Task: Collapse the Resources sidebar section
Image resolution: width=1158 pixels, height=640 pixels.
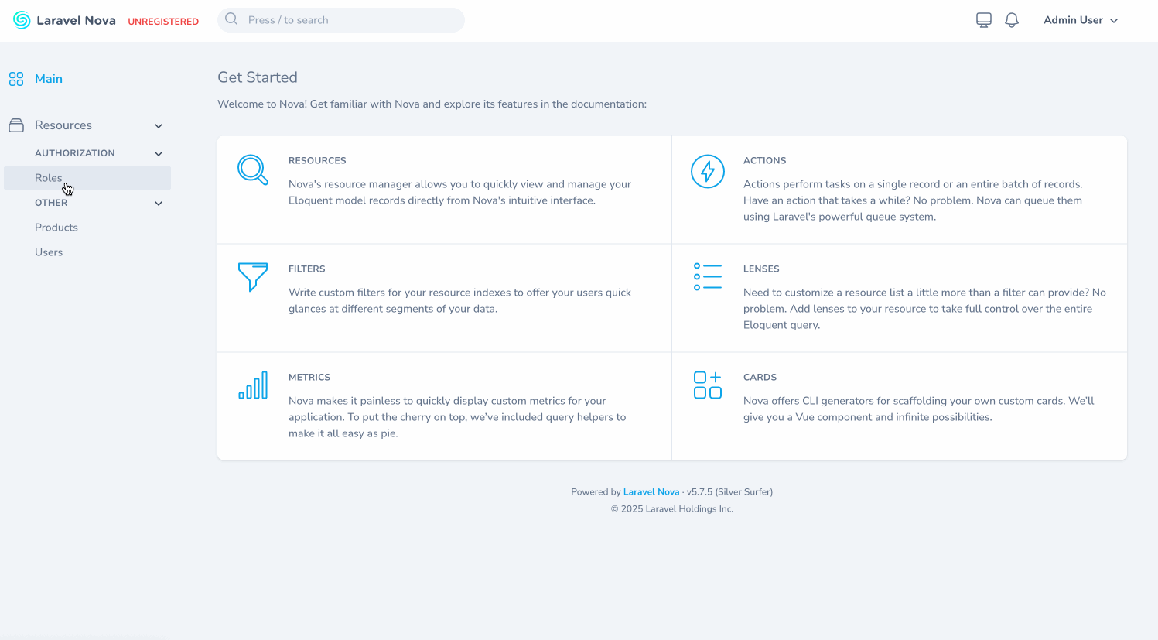Action: coord(158,125)
